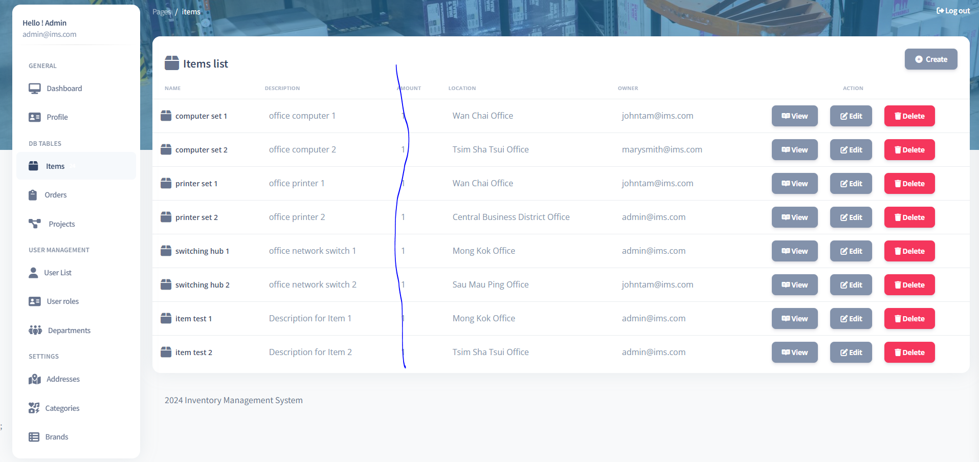The height and width of the screenshot is (462, 979).
Task: View details for computer set 2
Action: (x=794, y=150)
